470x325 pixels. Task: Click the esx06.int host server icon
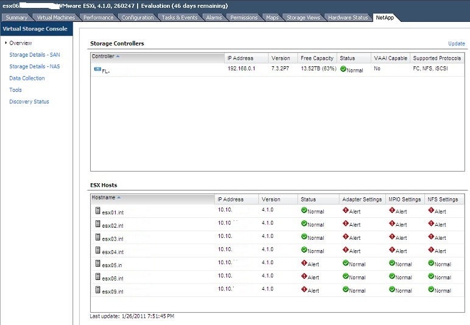98,276
